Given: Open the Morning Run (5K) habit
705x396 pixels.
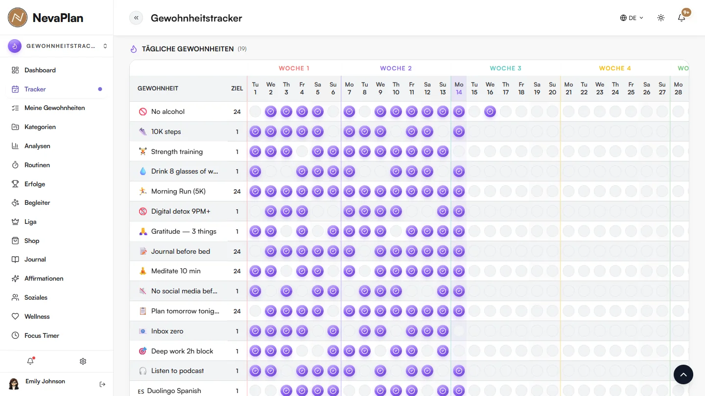Looking at the screenshot, I should pyautogui.click(x=178, y=191).
